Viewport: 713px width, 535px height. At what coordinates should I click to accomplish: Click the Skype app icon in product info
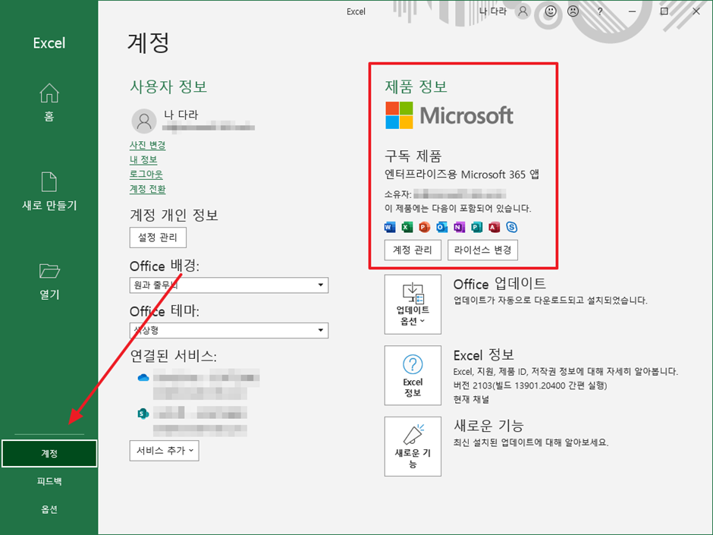tap(511, 227)
